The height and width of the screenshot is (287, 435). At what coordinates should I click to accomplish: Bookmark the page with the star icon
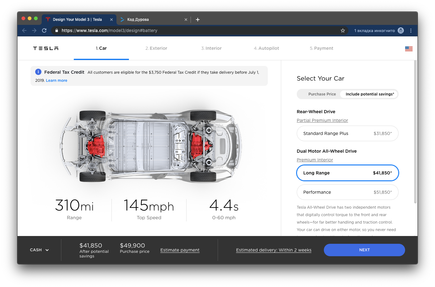pos(343,30)
